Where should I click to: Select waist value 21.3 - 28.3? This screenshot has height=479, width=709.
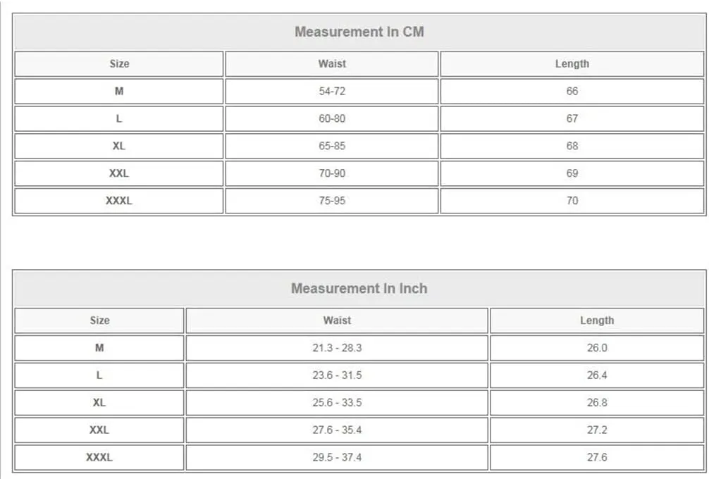(337, 348)
